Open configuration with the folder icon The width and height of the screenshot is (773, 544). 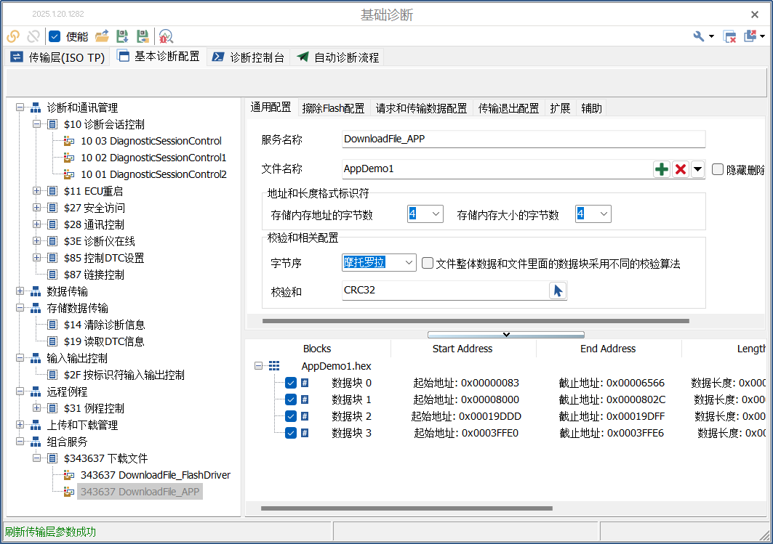[102, 36]
